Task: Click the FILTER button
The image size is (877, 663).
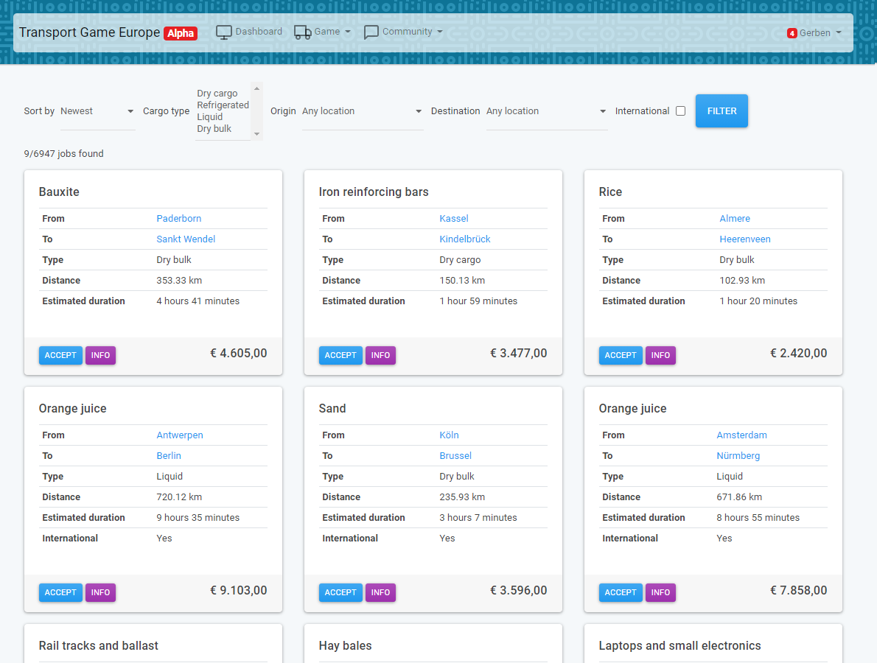Action: tap(721, 110)
